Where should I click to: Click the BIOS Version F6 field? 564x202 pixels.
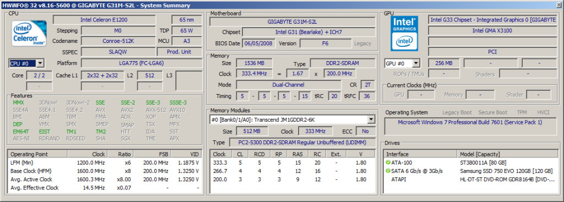tap(325, 43)
